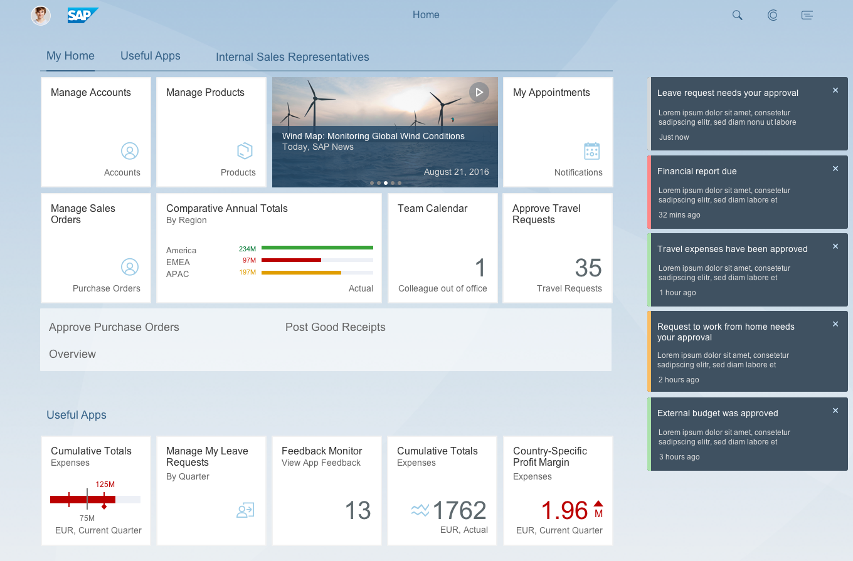The image size is (853, 561).
Task: Click the red up-arrow next to 1.96
Action: pos(598,503)
